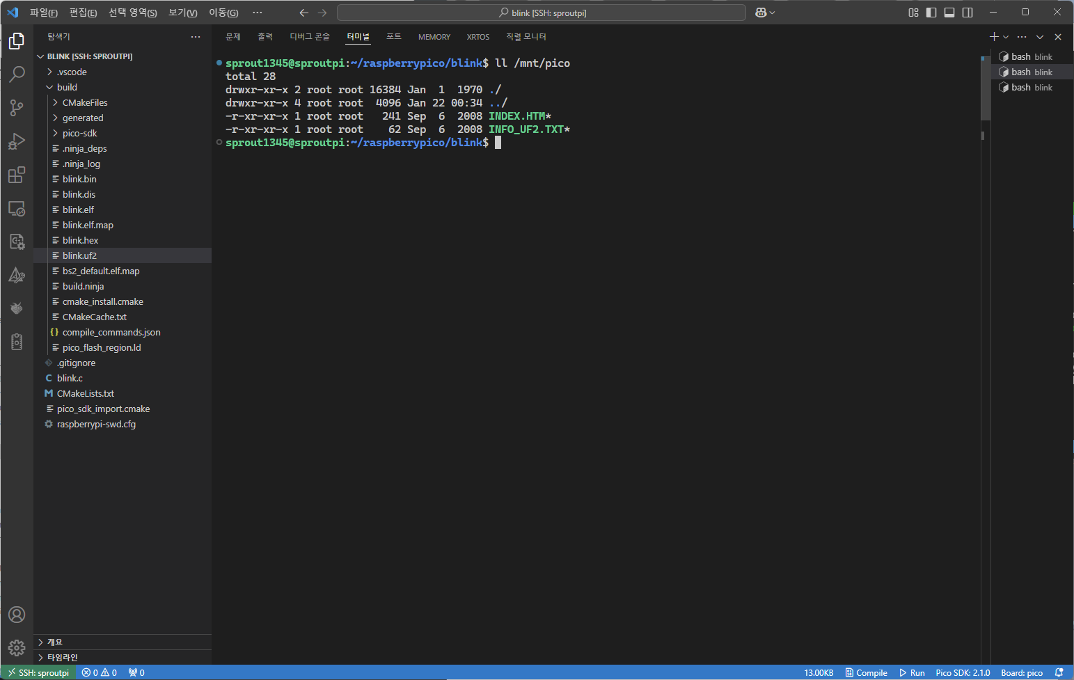The image size is (1074, 680).
Task: Collapse the BLINK [SSH: SPROUTPI] root folder
Action: [x=123, y=56]
